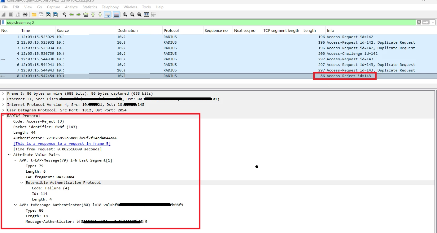
Task: Jump to the first packet icon
Action: (x=93, y=15)
